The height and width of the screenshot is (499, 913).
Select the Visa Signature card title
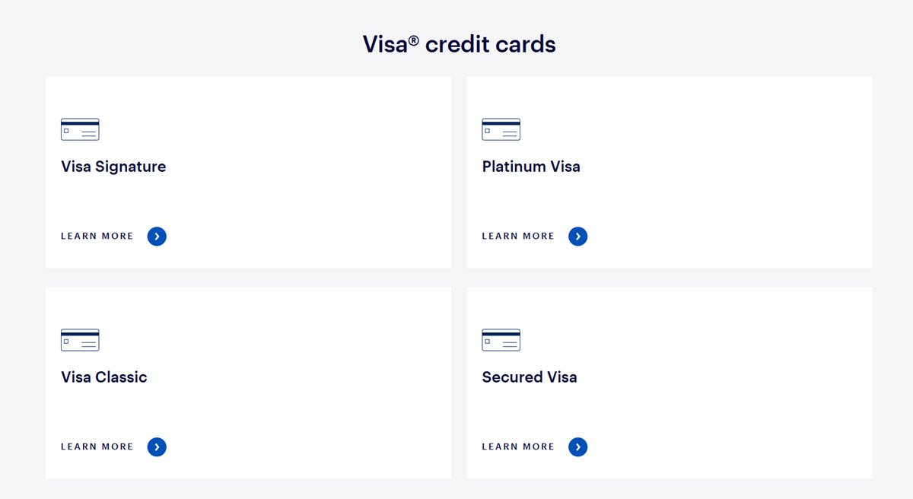tap(113, 167)
